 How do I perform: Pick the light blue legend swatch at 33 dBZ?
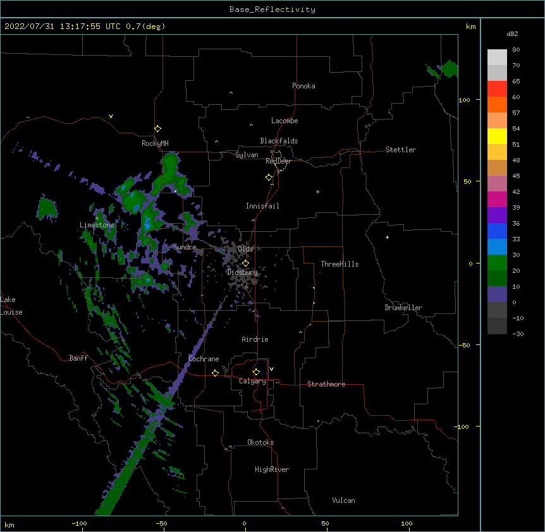497,246
